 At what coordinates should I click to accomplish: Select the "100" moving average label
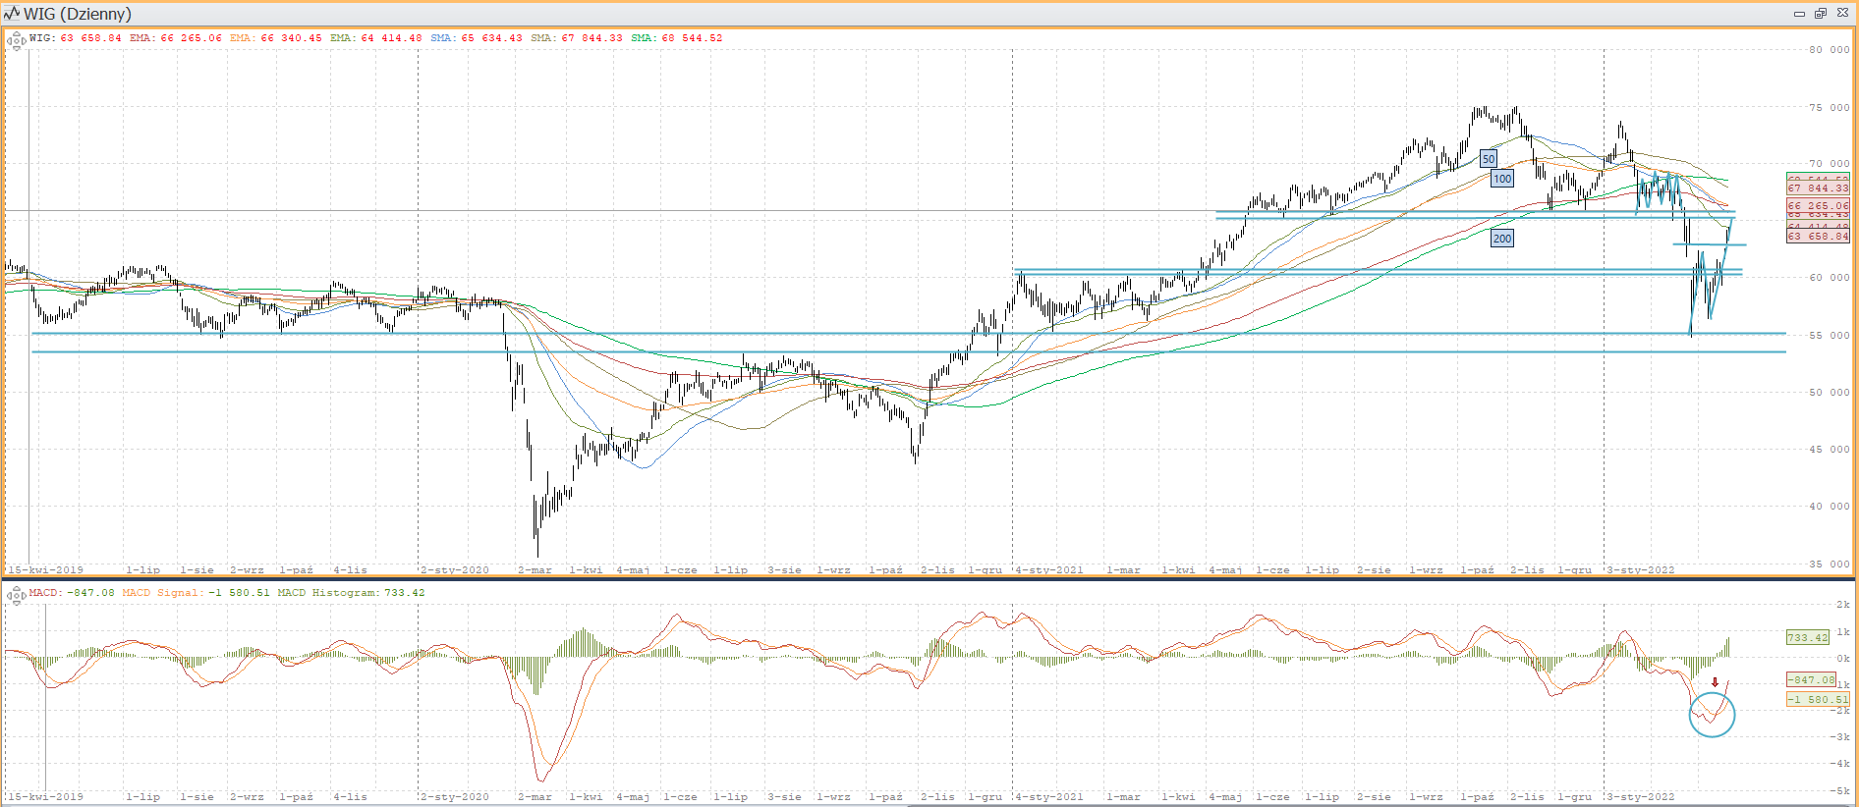coord(1502,179)
